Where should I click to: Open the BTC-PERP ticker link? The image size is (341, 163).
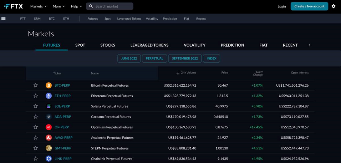click(62, 85)
